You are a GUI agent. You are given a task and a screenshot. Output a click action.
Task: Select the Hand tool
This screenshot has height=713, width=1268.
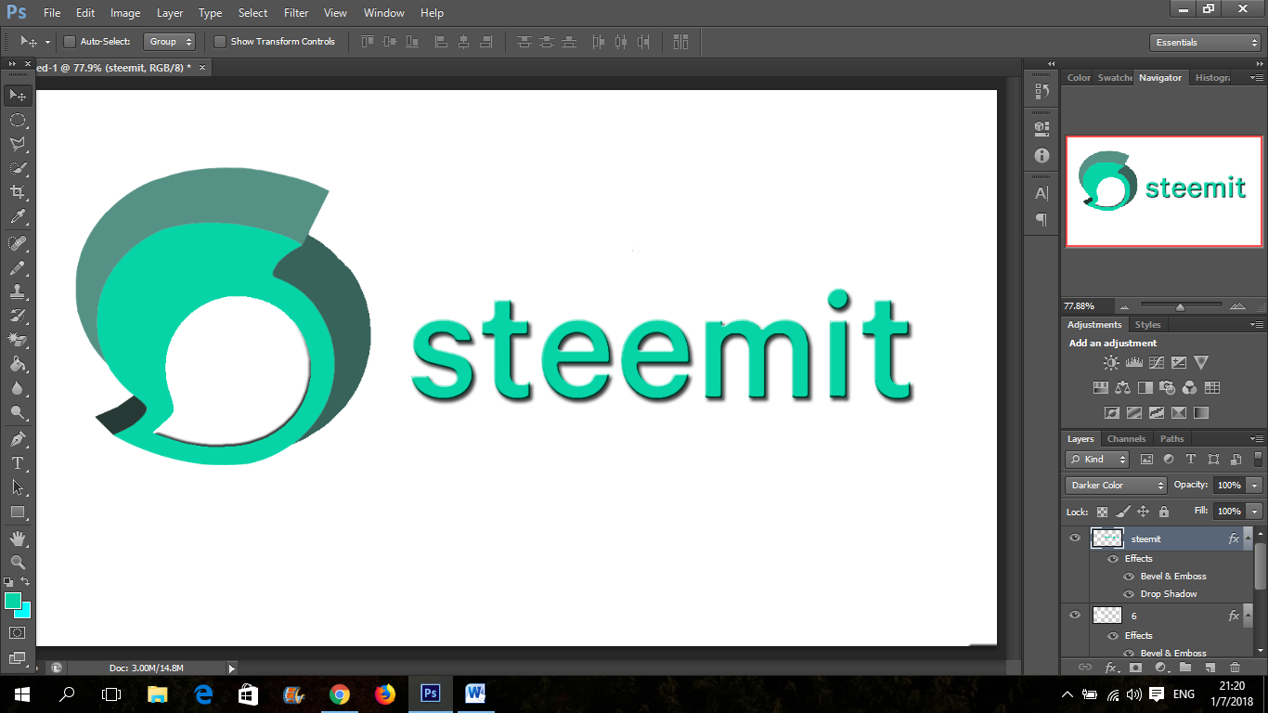coord(18,538)
